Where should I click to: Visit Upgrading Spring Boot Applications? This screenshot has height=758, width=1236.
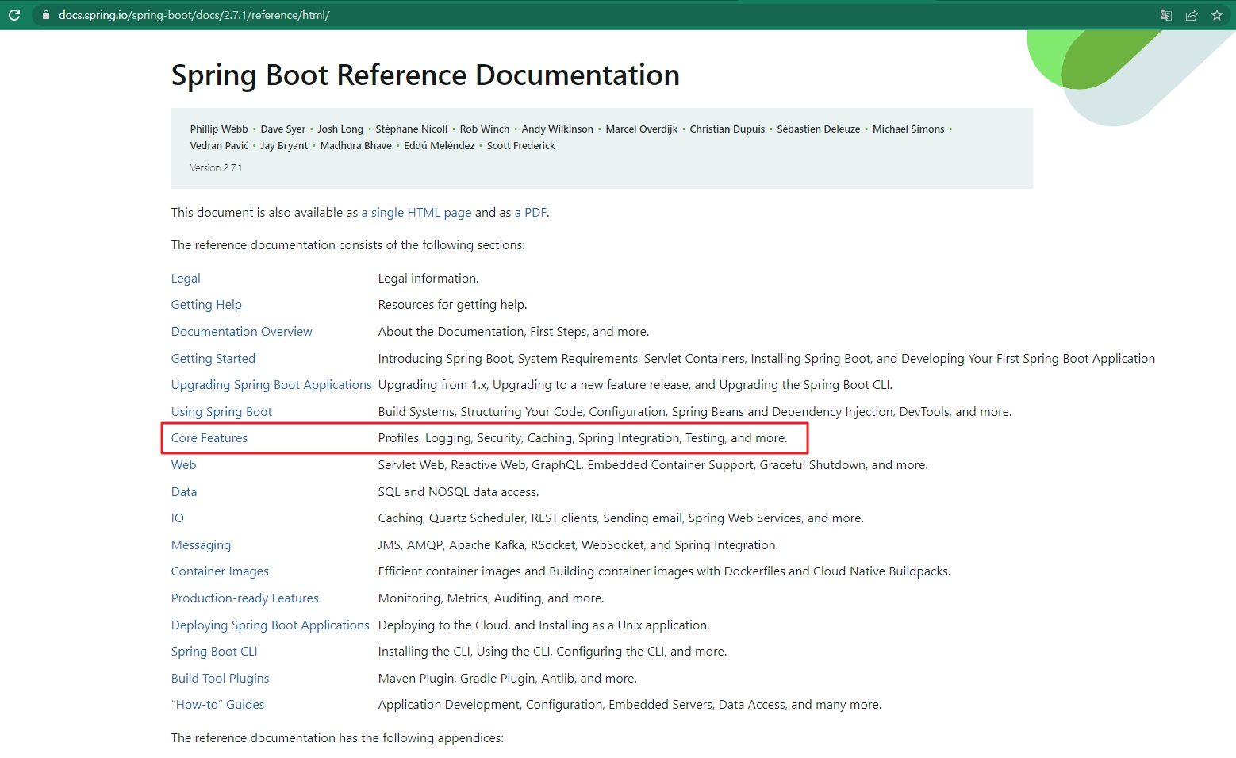[271, 385]
